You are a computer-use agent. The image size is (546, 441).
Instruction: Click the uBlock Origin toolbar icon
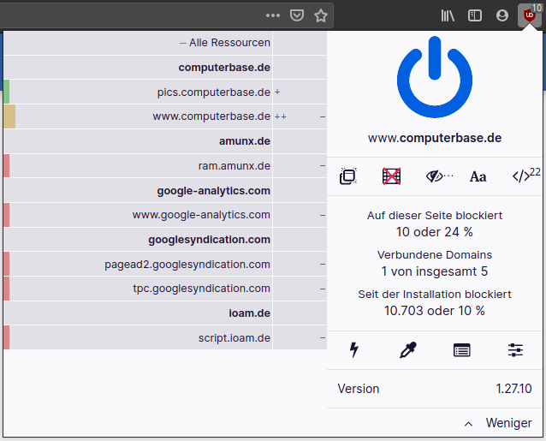click(529, 15)
